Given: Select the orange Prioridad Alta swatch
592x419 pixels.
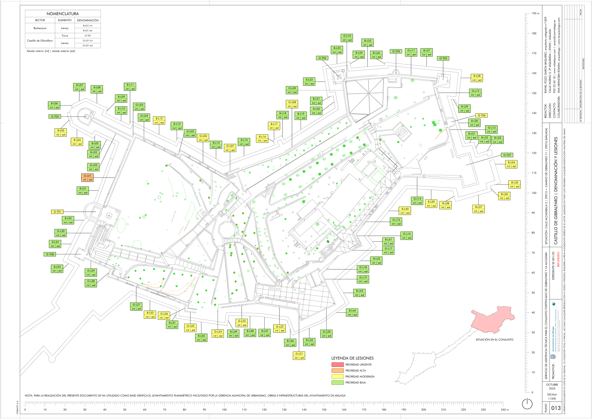Looking at the screenshot, I should click(x=337, y=370).
